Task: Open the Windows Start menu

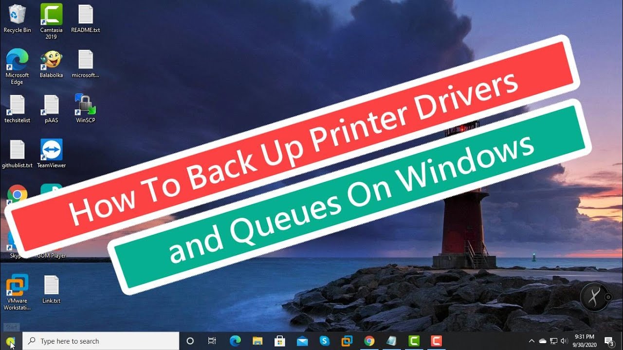Action: click(x=11, y=341)
